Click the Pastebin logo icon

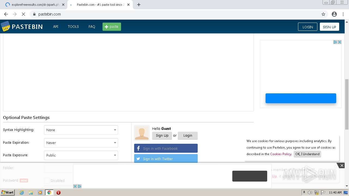5,26
